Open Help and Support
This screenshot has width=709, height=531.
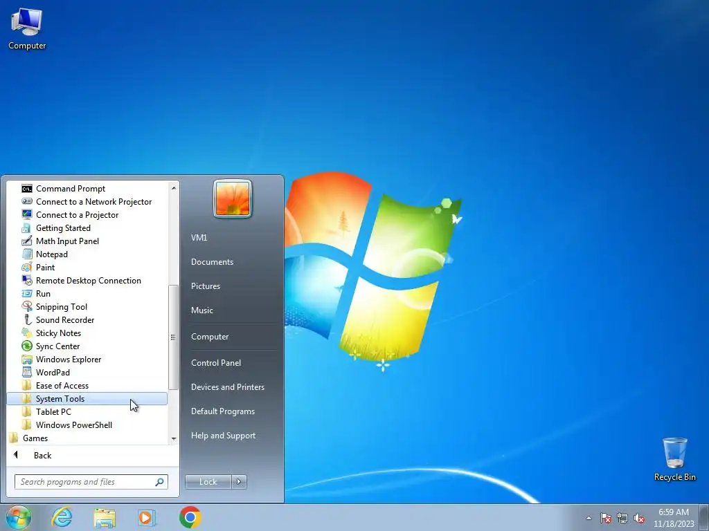point(224,436)
